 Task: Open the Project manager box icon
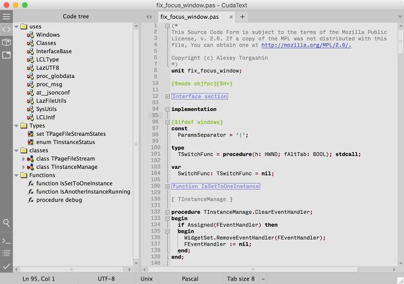coord(6,42)
